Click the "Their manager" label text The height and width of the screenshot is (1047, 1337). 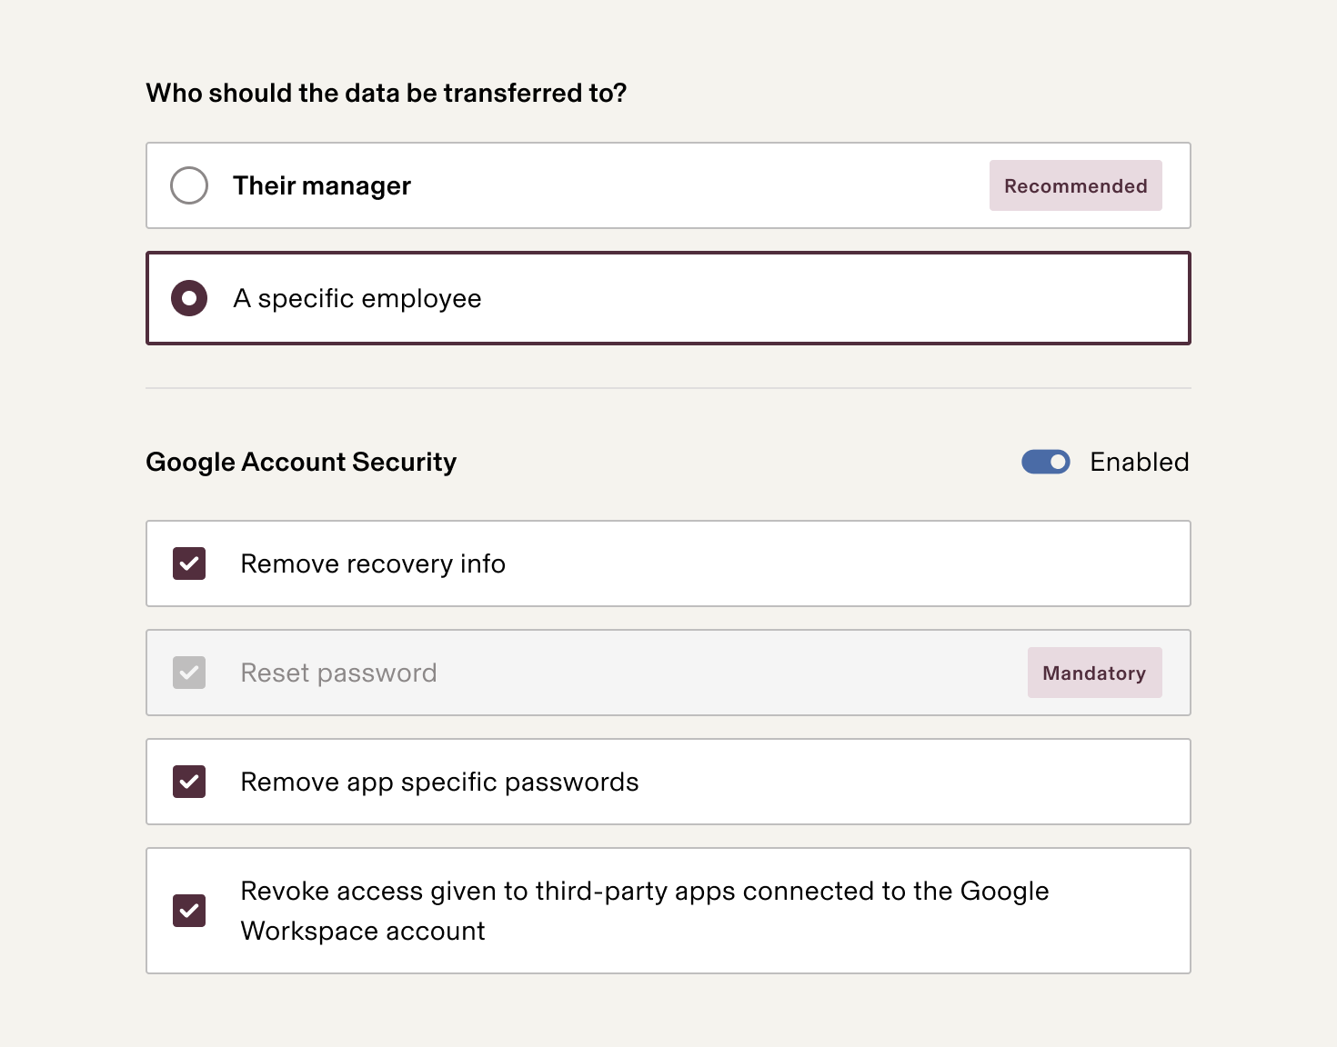(x=322, y=185)
